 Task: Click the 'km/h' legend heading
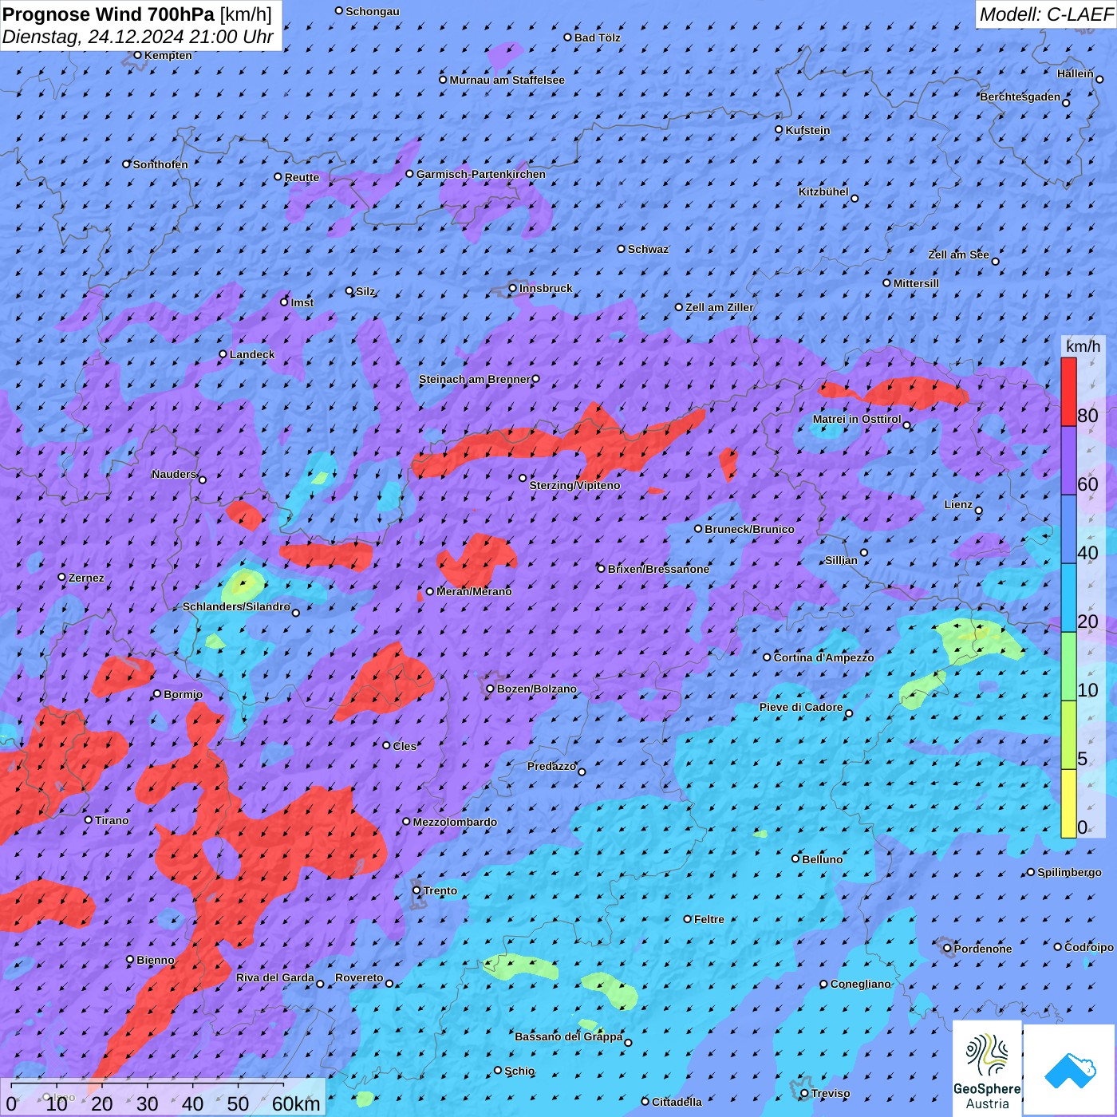[1083, 346]
